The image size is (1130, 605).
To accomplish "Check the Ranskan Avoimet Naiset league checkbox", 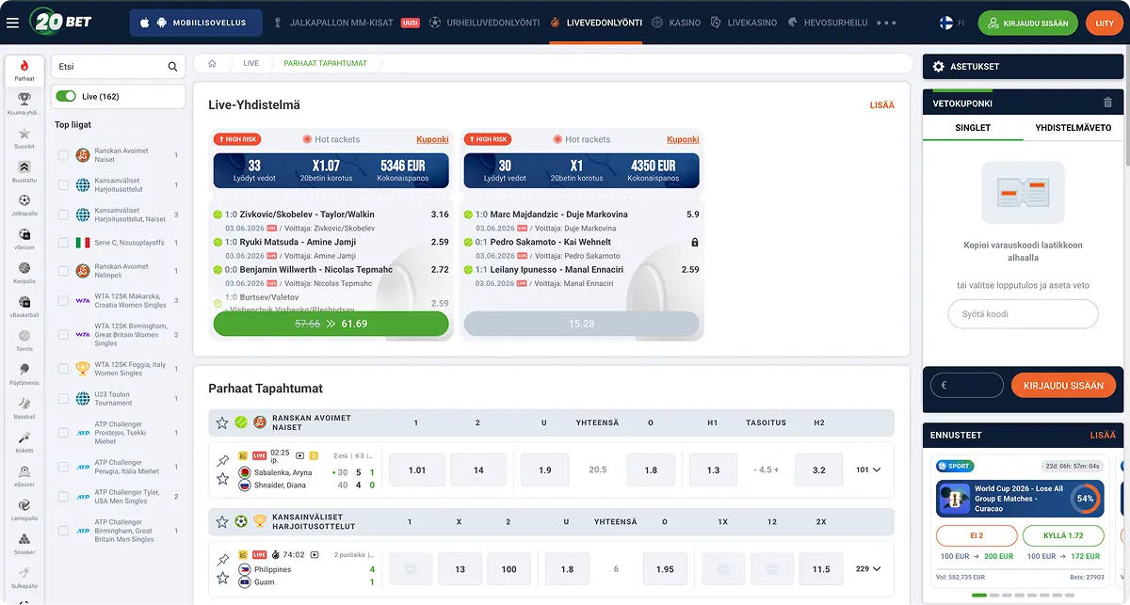I will click(63, 155).
